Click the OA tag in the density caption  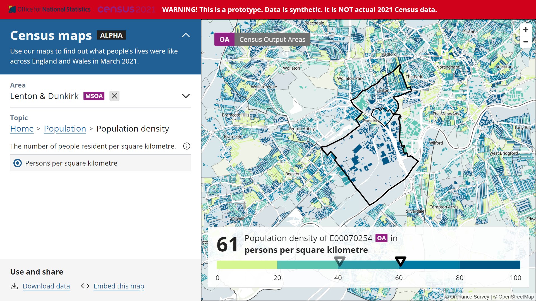tap(381, 238)
